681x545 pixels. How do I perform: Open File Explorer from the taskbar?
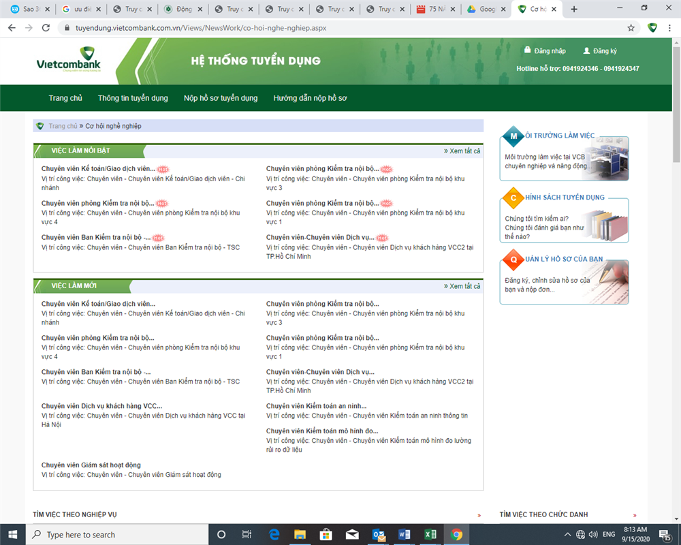pyautogui.click(x=300, y=535)
